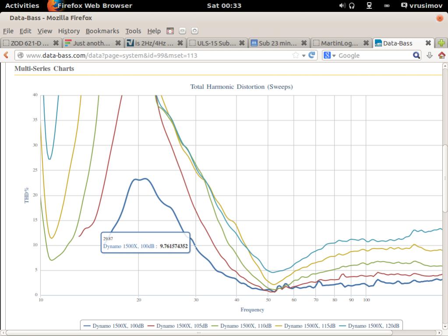This screenshot has height=336, width=448.
Task: Click the Firefox Web Browser app menu label
Action: pyautogui.click(x=95, y=5)
